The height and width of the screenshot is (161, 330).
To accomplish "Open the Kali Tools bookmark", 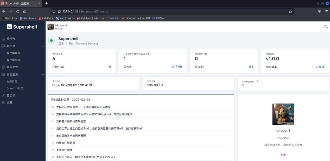I will 28,18.
